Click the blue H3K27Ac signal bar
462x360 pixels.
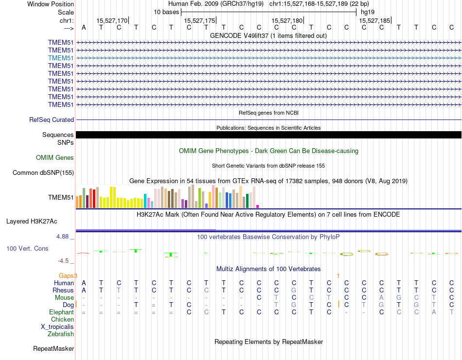[x=268, y=230]
